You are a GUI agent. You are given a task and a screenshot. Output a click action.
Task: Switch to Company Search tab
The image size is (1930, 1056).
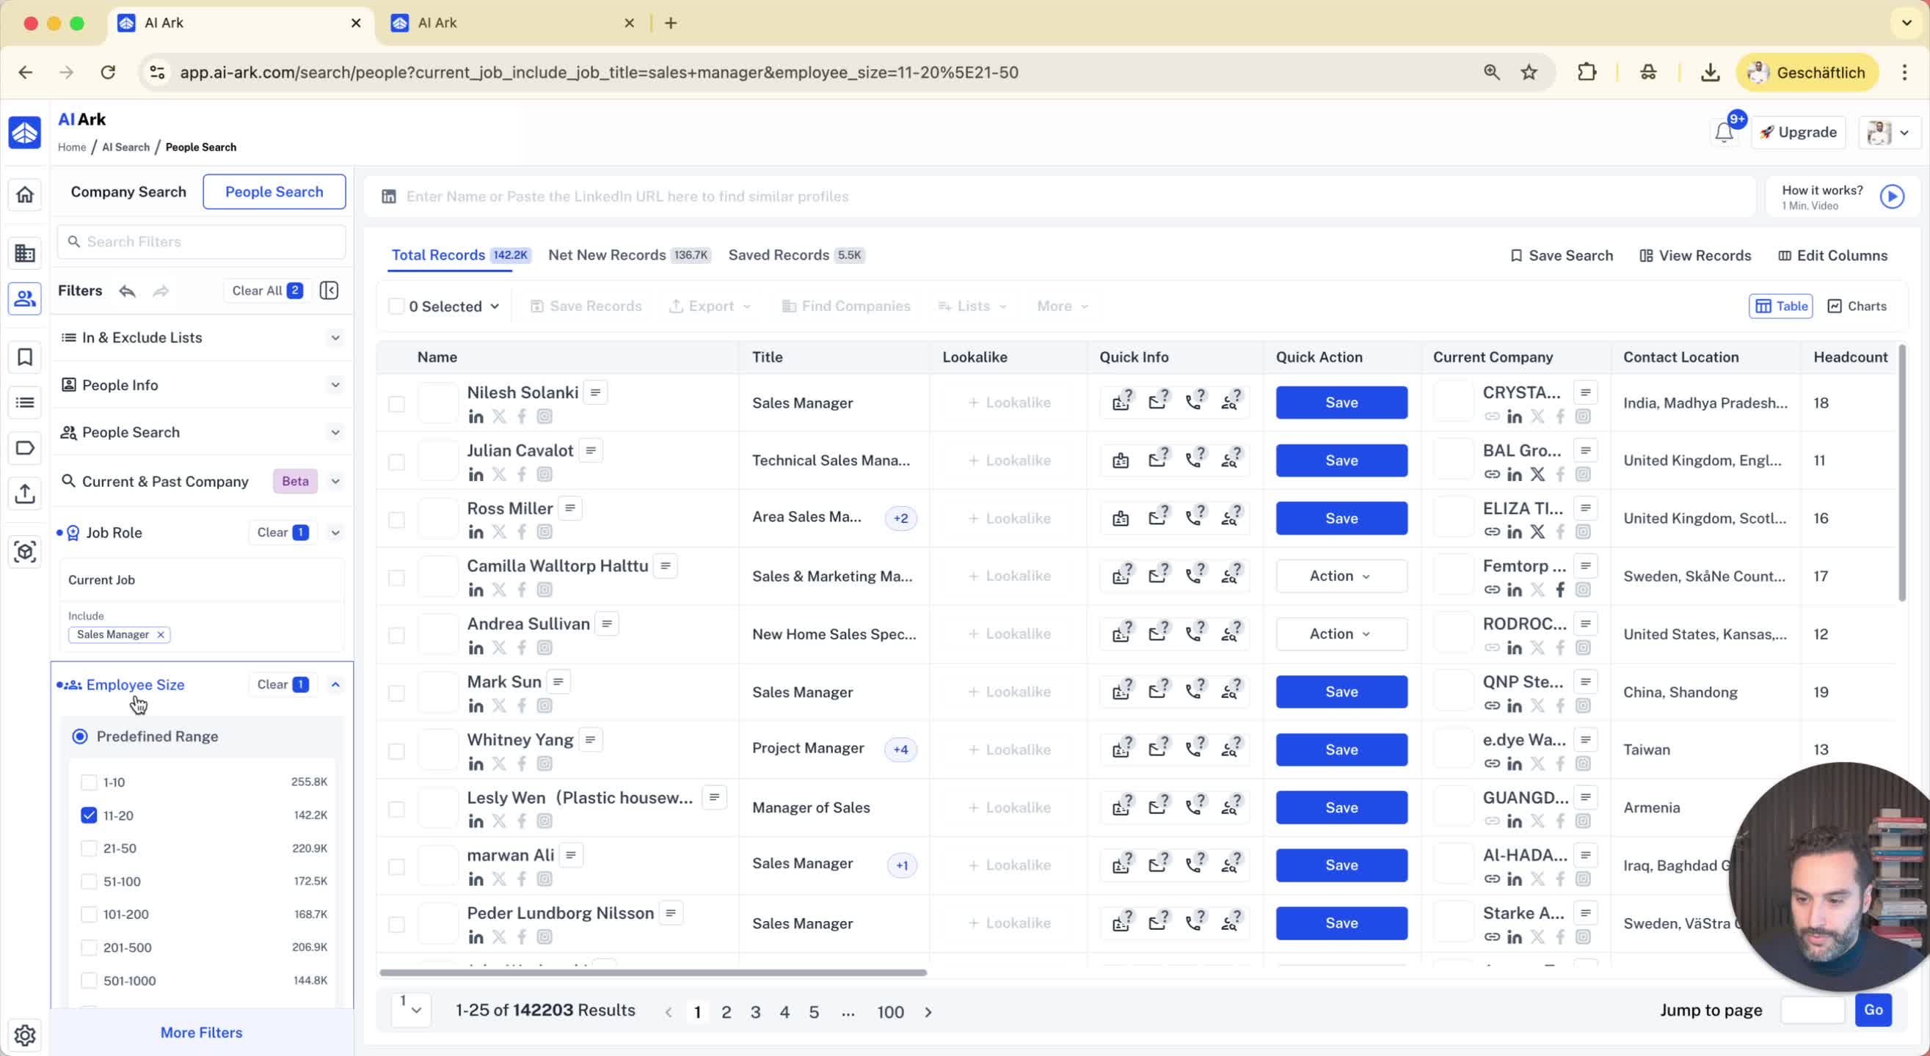[128, 191]
